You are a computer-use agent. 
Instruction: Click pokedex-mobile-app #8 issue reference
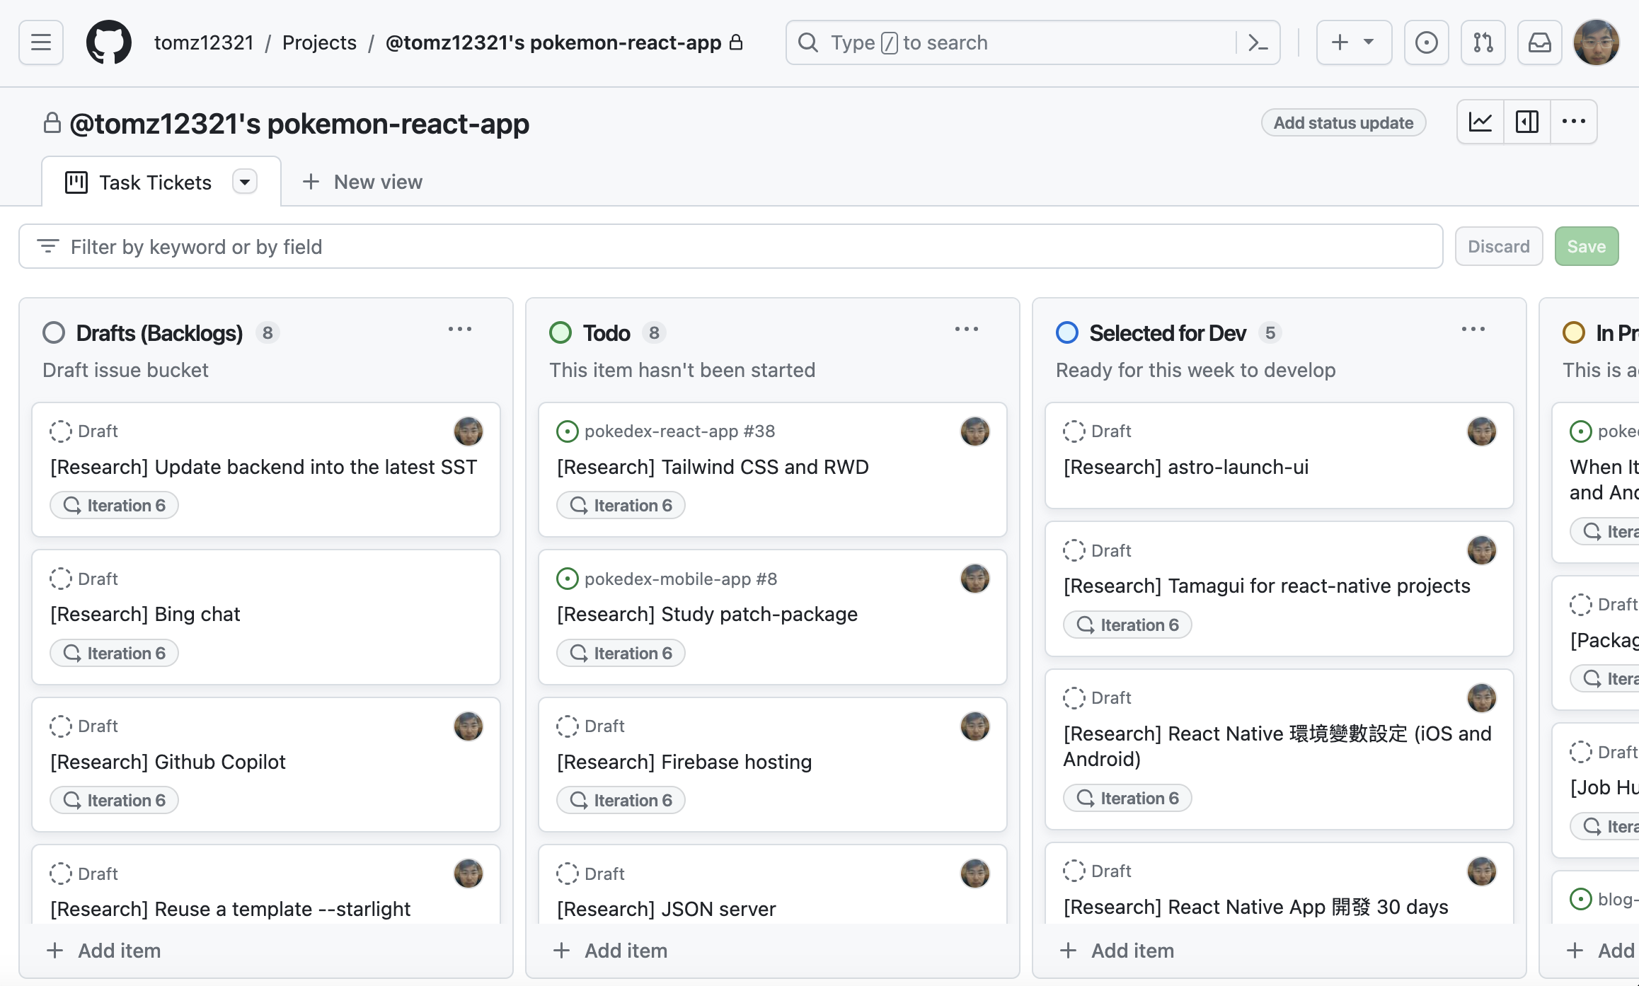[x=681, y=579]
